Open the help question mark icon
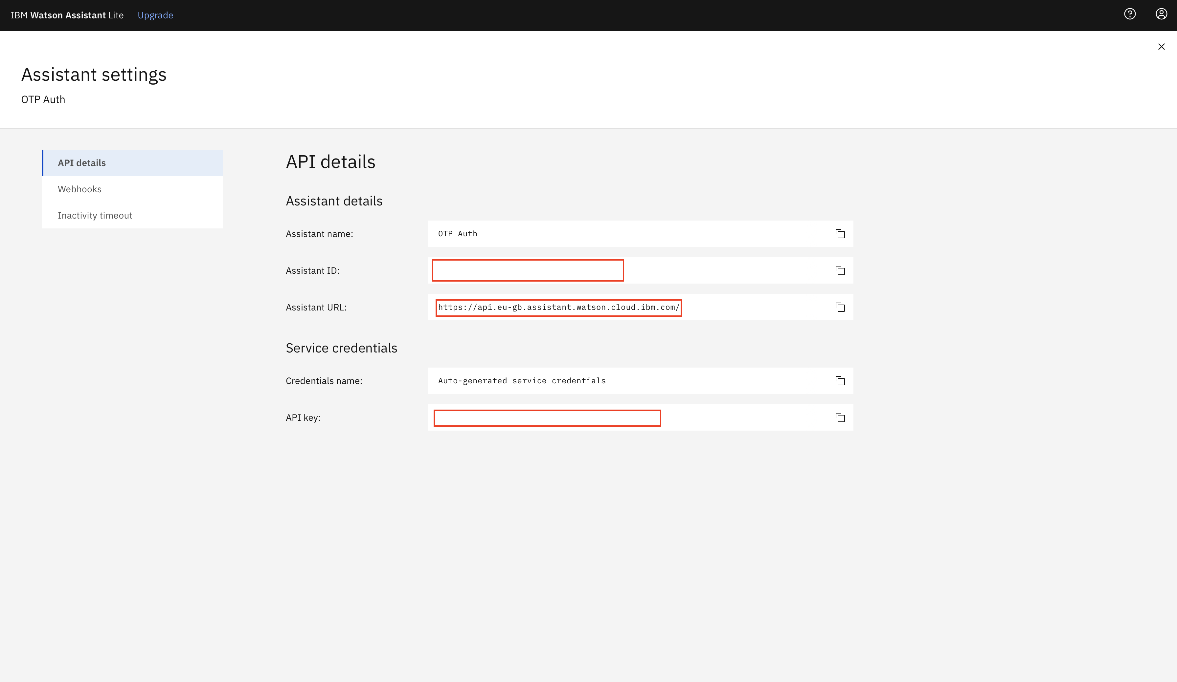This screenshot has width=1177, height=682. 1129,14
